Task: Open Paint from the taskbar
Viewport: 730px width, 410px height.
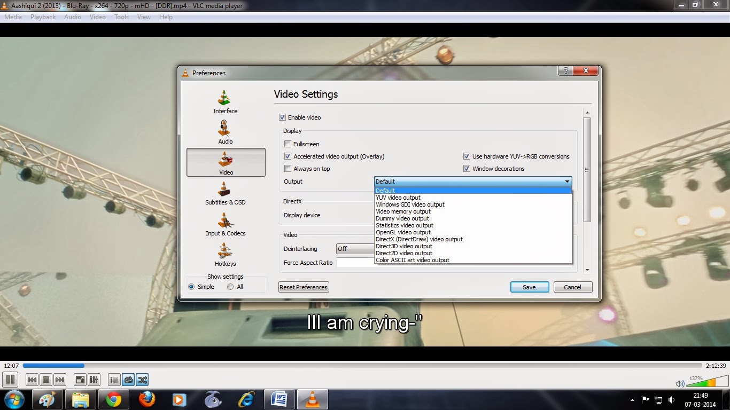Action: click(x=48, y=399)
